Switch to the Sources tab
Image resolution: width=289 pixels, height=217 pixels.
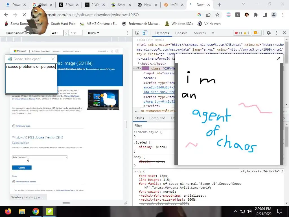(200, 33)
